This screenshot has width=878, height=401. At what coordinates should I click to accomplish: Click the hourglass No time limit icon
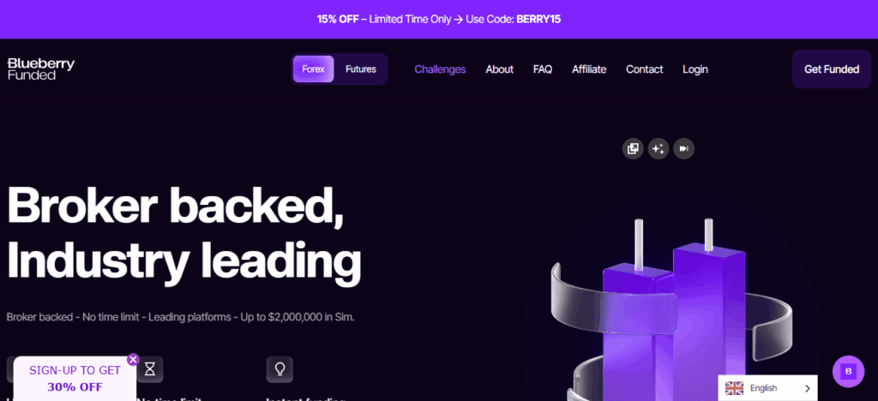click(150, 369)
